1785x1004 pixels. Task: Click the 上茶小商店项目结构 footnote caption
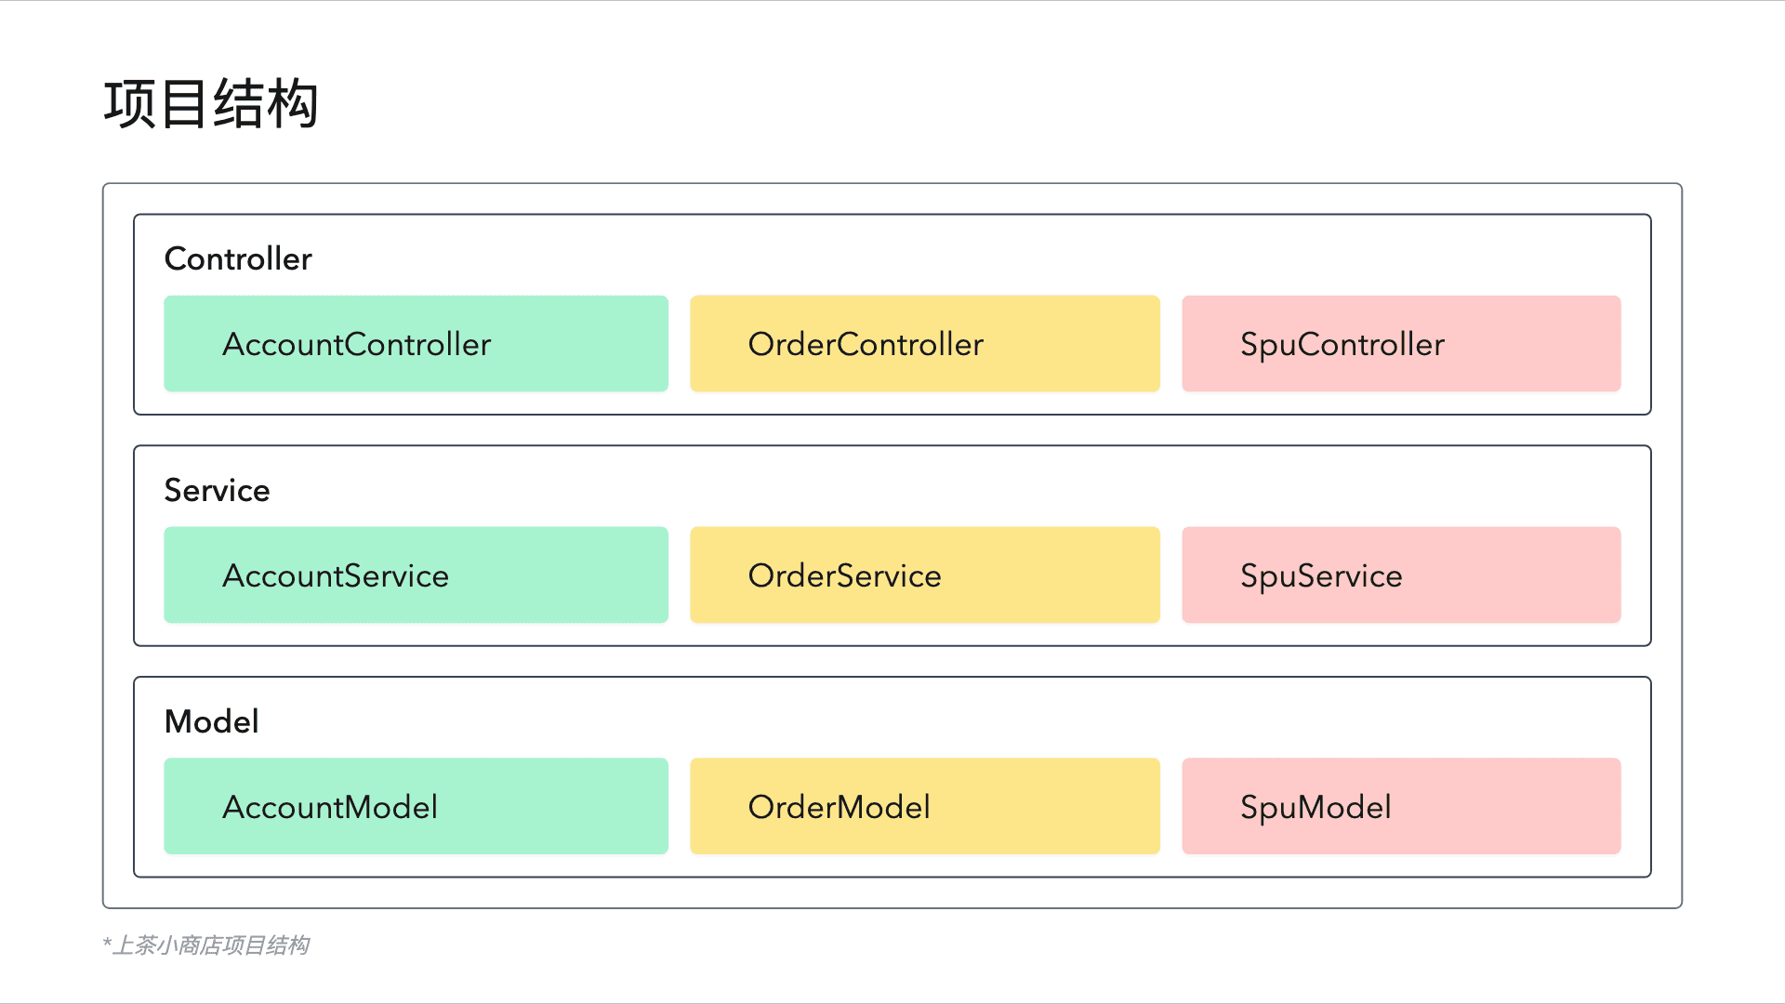(x=206, y=945)
